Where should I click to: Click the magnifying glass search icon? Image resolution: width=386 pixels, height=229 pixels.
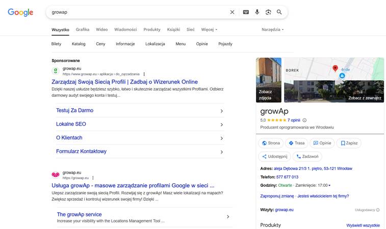279,12
